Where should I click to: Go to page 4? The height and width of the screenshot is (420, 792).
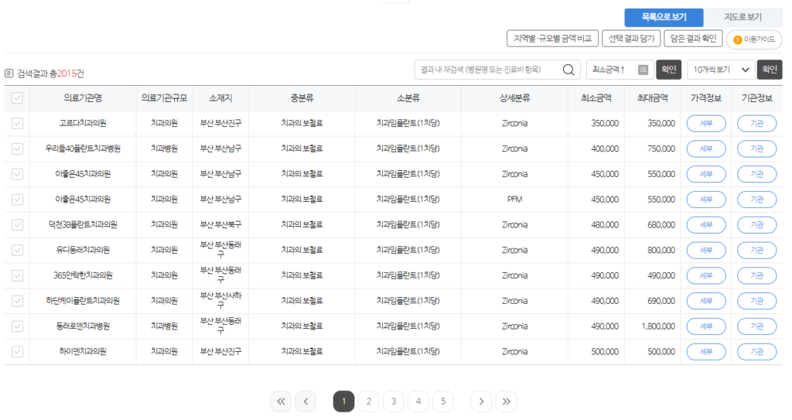click(x=418, y=401)
